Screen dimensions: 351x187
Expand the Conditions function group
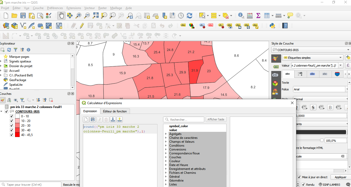tap(166, 146)
